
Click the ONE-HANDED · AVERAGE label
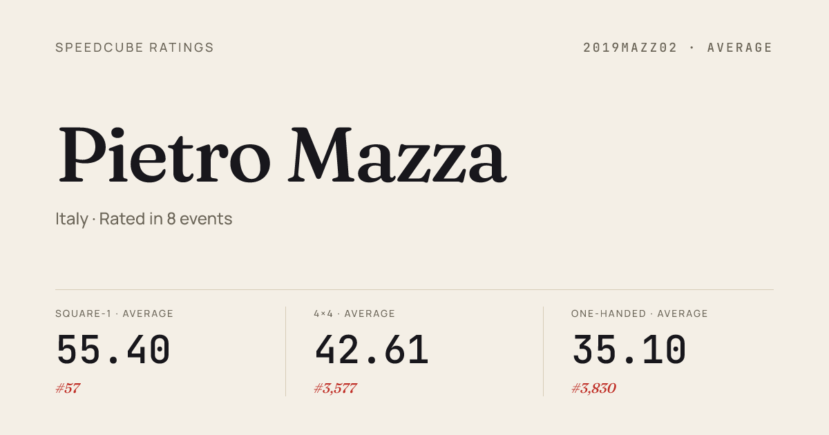click(640, 313)
